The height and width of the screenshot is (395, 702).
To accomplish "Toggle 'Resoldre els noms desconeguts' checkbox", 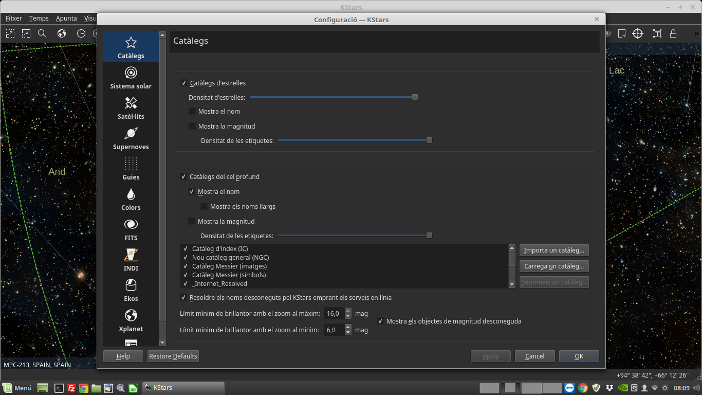I will 183,298.
